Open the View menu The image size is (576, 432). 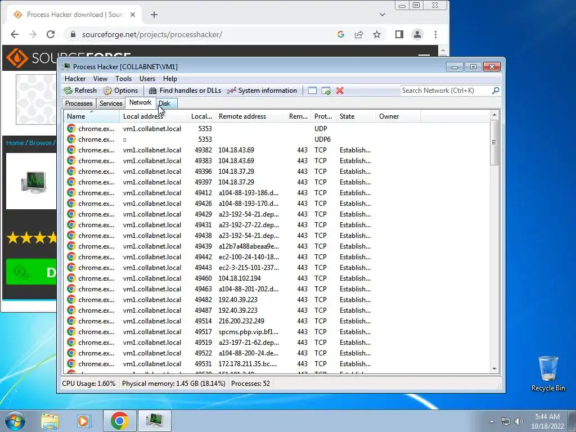[100, 79]
